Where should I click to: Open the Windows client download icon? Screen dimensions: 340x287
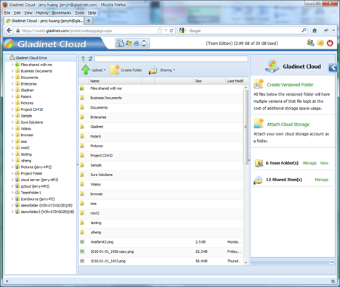129,43
